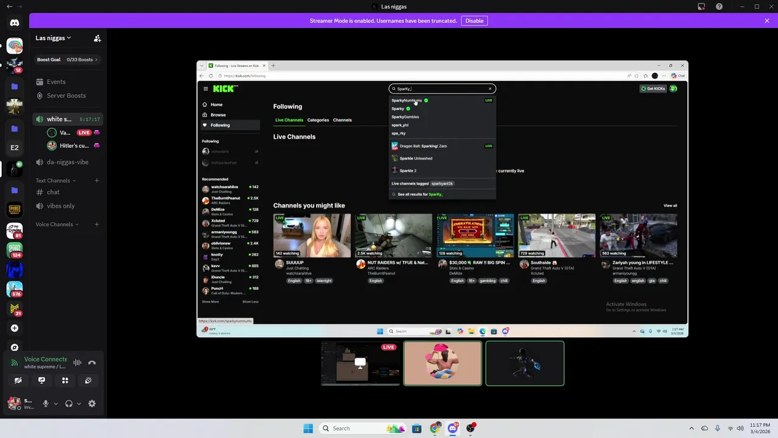Open the SUUUUP stream thumbnail on Kick
This screenshot has height=438, width=778.
click(x=312, y=235)
